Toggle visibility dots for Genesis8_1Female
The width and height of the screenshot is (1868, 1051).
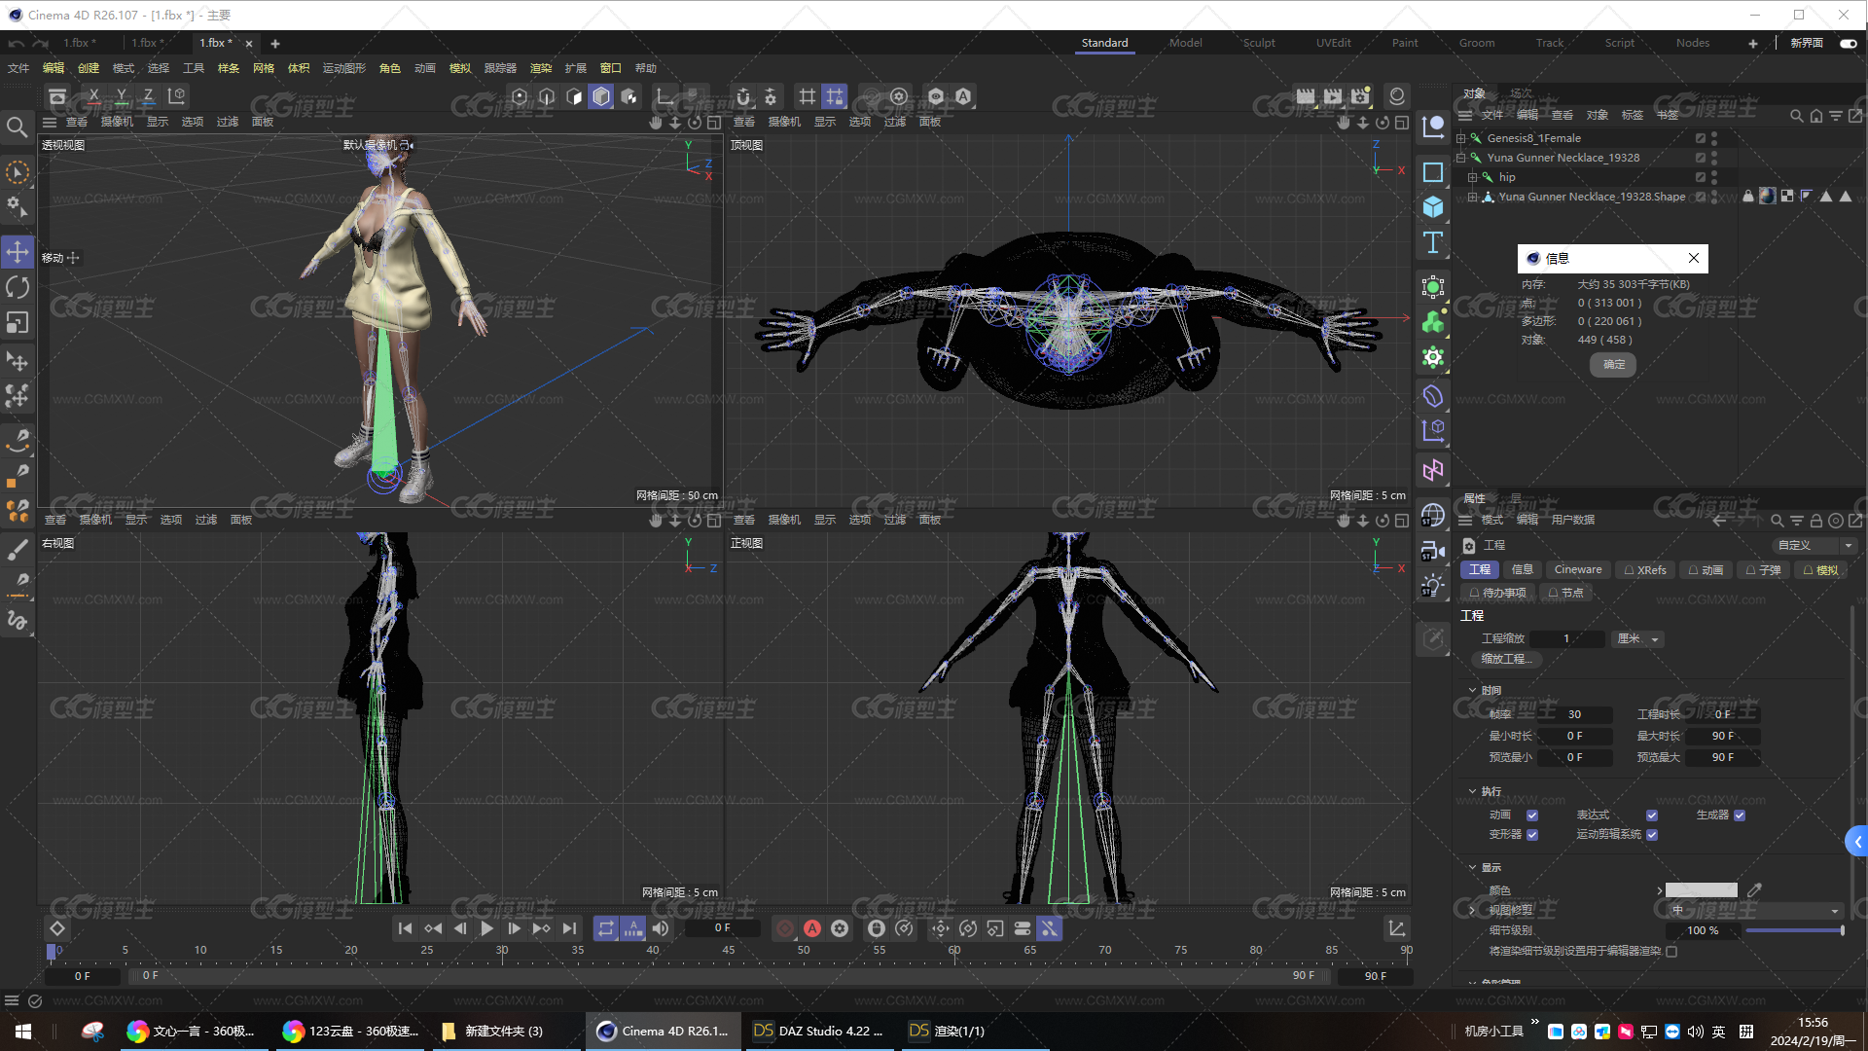1714,138
